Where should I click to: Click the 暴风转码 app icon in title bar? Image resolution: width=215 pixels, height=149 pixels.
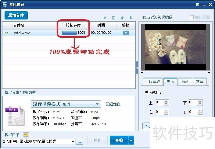click(5, 4)
